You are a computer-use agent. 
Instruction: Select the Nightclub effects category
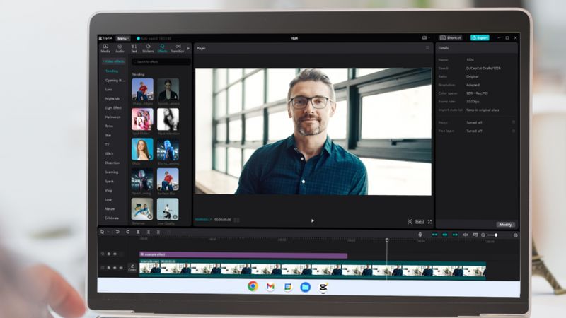(112, 99)
